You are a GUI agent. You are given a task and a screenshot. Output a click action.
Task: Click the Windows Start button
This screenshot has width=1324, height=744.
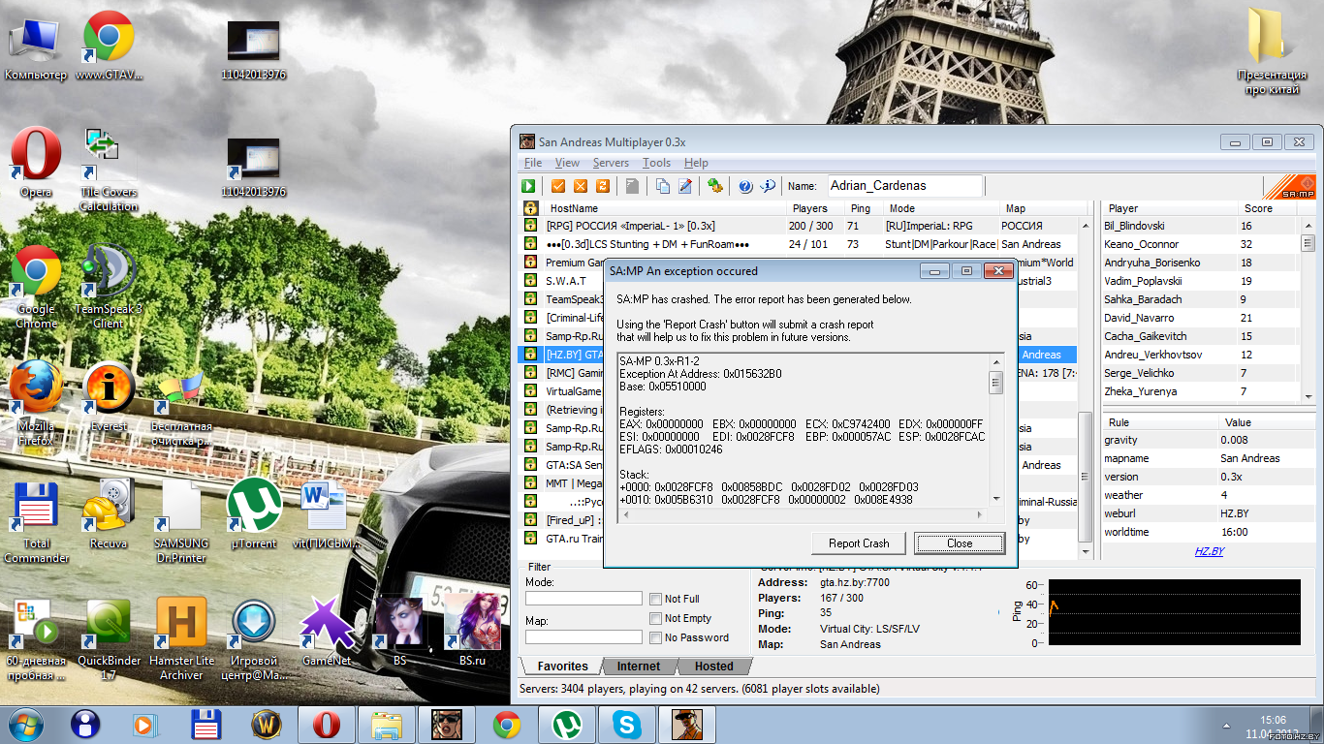[24, 725]
